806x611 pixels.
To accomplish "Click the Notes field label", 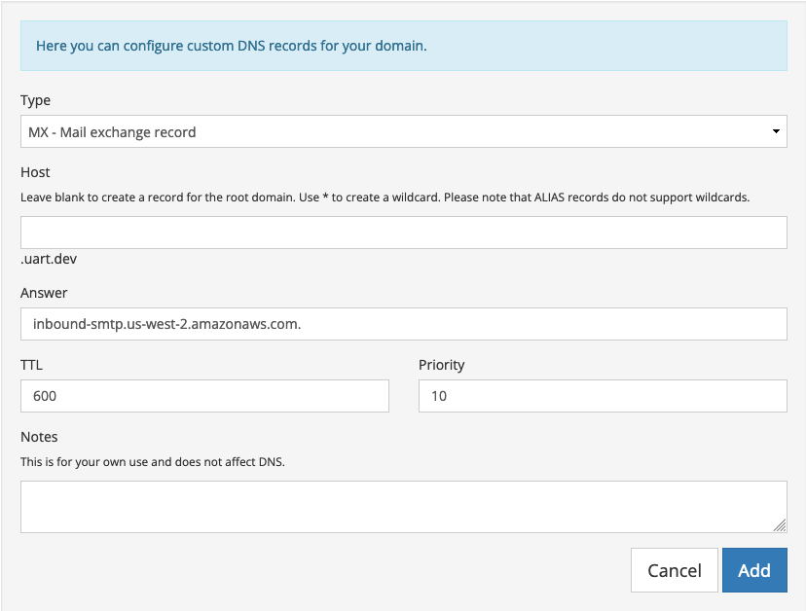I will pos(39,437).
